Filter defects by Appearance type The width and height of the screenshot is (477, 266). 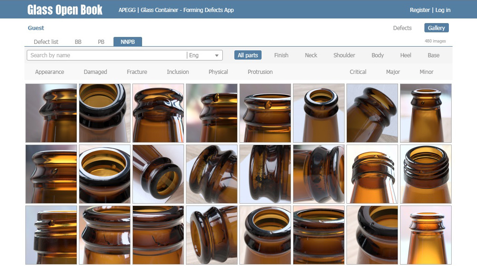(x=49, y=72)
